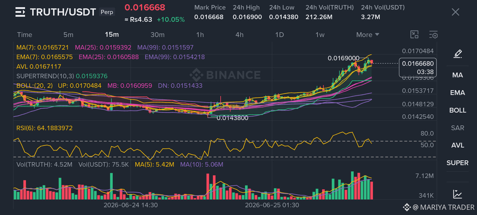
Task: Click the Rs4.63 converted price
Action: tap(141, 20)
